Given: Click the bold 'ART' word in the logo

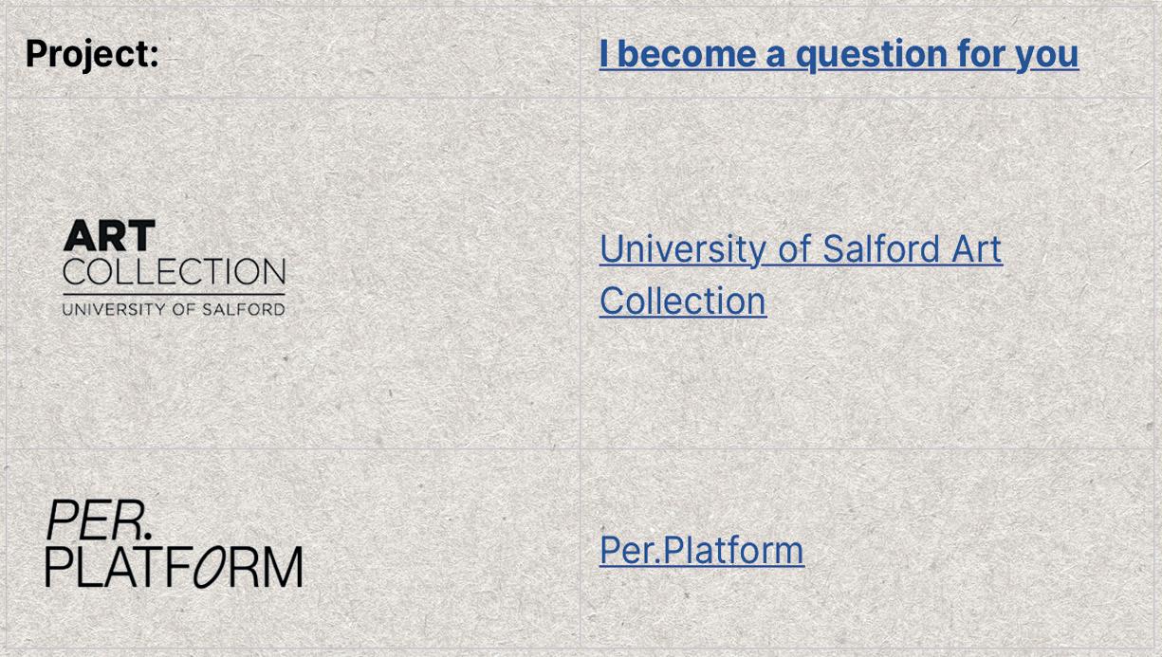Looking at the screenshot, I should (x=109, y=236).
